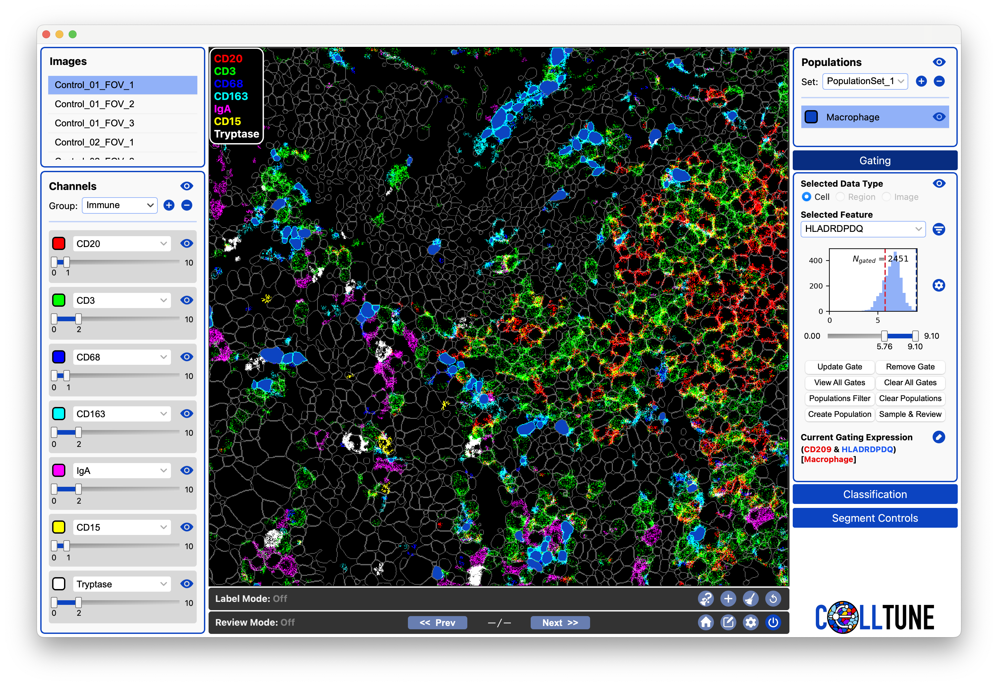The height and width of the screenshot is (686, 998).
Task: Switch to the Classification panel
Action: coord(875,494)
